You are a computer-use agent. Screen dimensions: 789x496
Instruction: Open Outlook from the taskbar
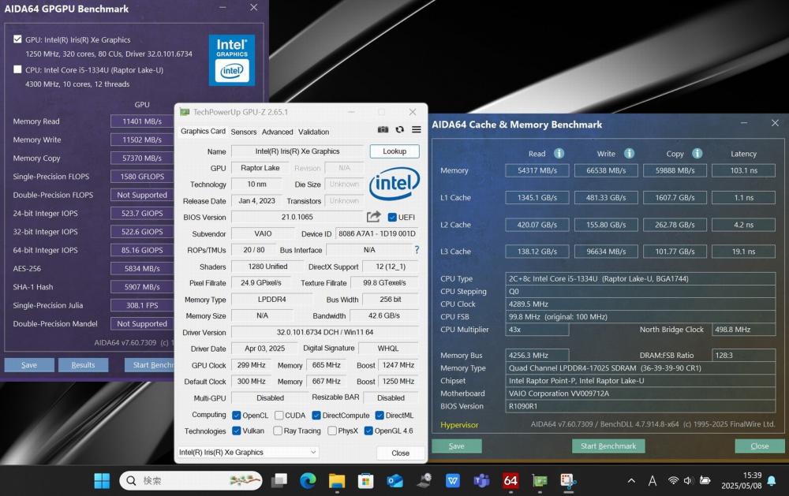tap(395, 481)
